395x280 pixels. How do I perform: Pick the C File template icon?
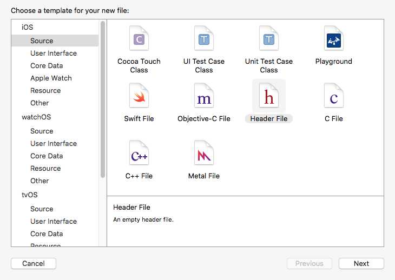click(x=334, y=96)
